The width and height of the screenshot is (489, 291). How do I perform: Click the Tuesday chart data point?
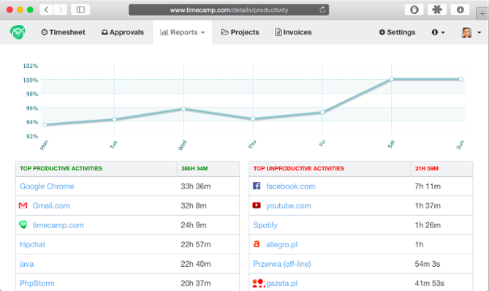(x=115, y=119)
